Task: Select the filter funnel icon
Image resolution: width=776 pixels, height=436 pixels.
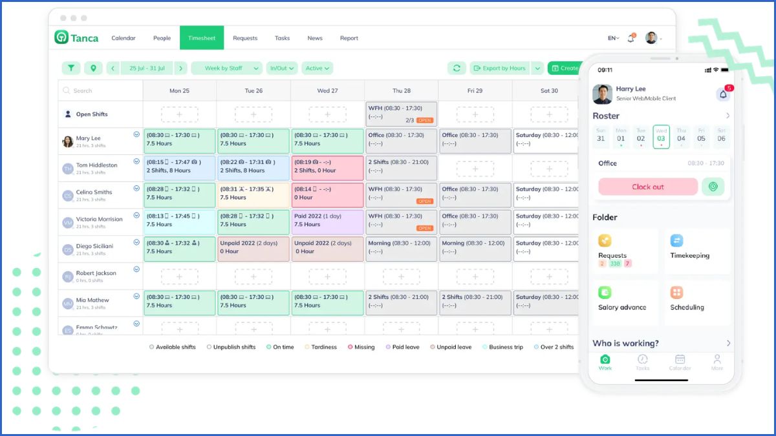Action: pos(71,68)
